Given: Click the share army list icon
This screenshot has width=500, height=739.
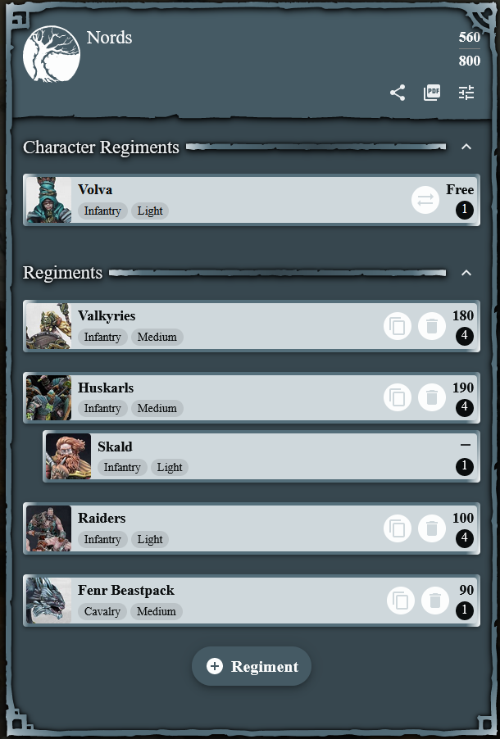Looking at the screenshot, I should (x=398, y=93).
